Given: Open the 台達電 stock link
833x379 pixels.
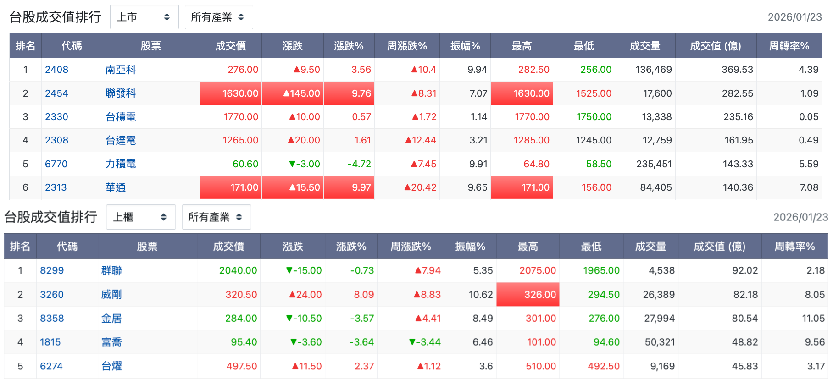Looking at the screenshot, I should point(121,140).
